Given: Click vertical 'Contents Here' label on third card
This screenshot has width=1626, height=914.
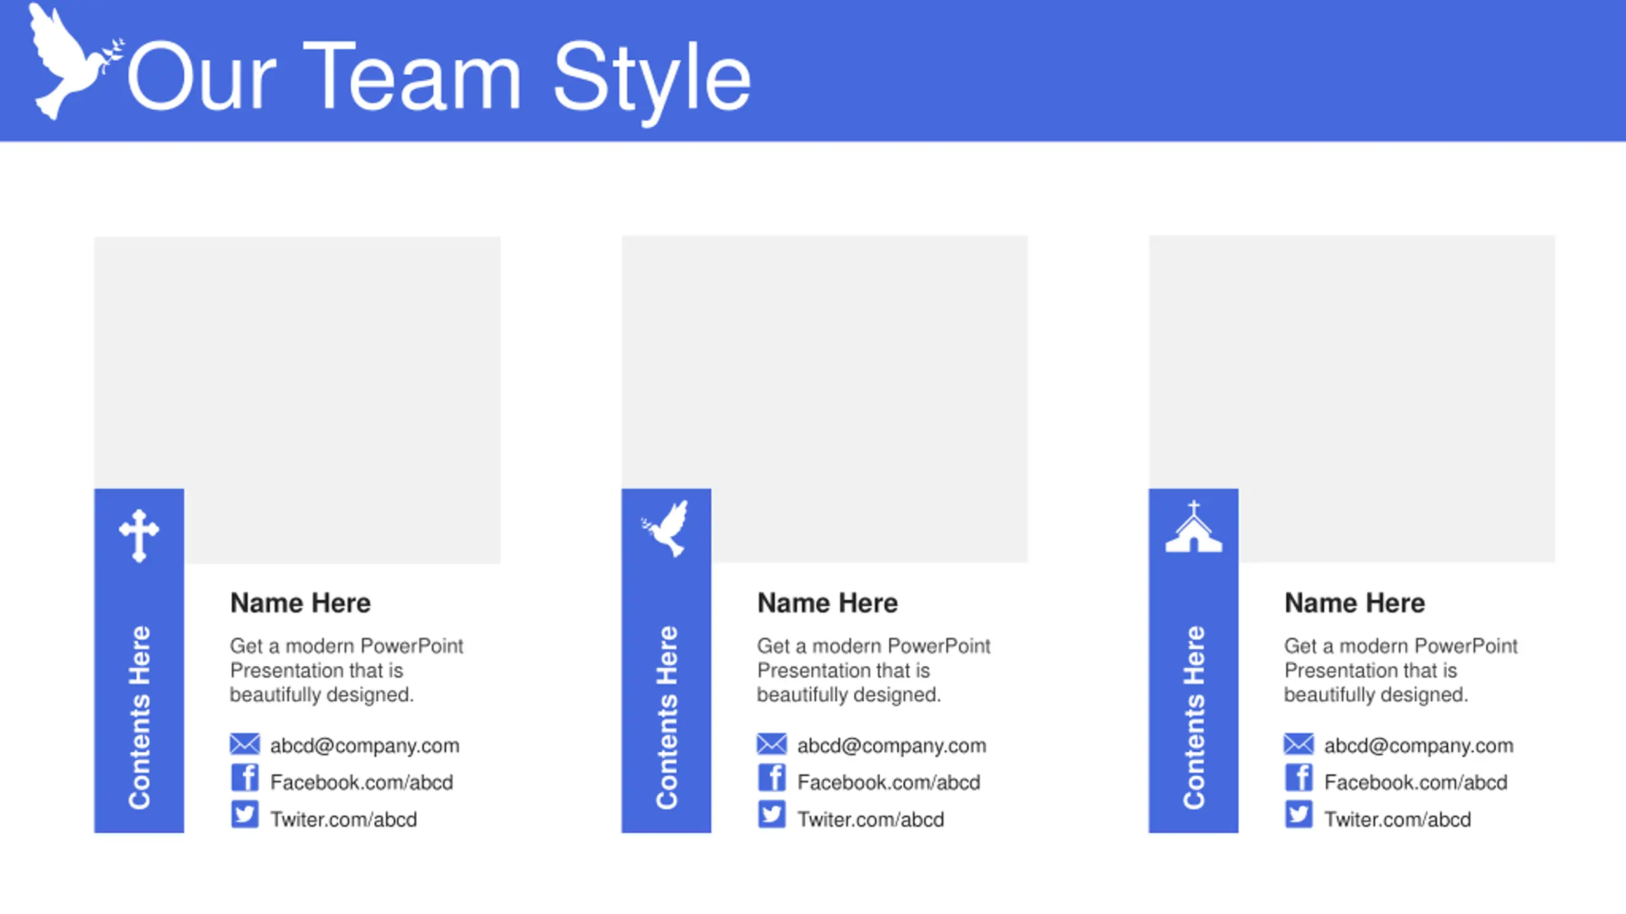Looking at the screenshot, I should coord(1194,718).
